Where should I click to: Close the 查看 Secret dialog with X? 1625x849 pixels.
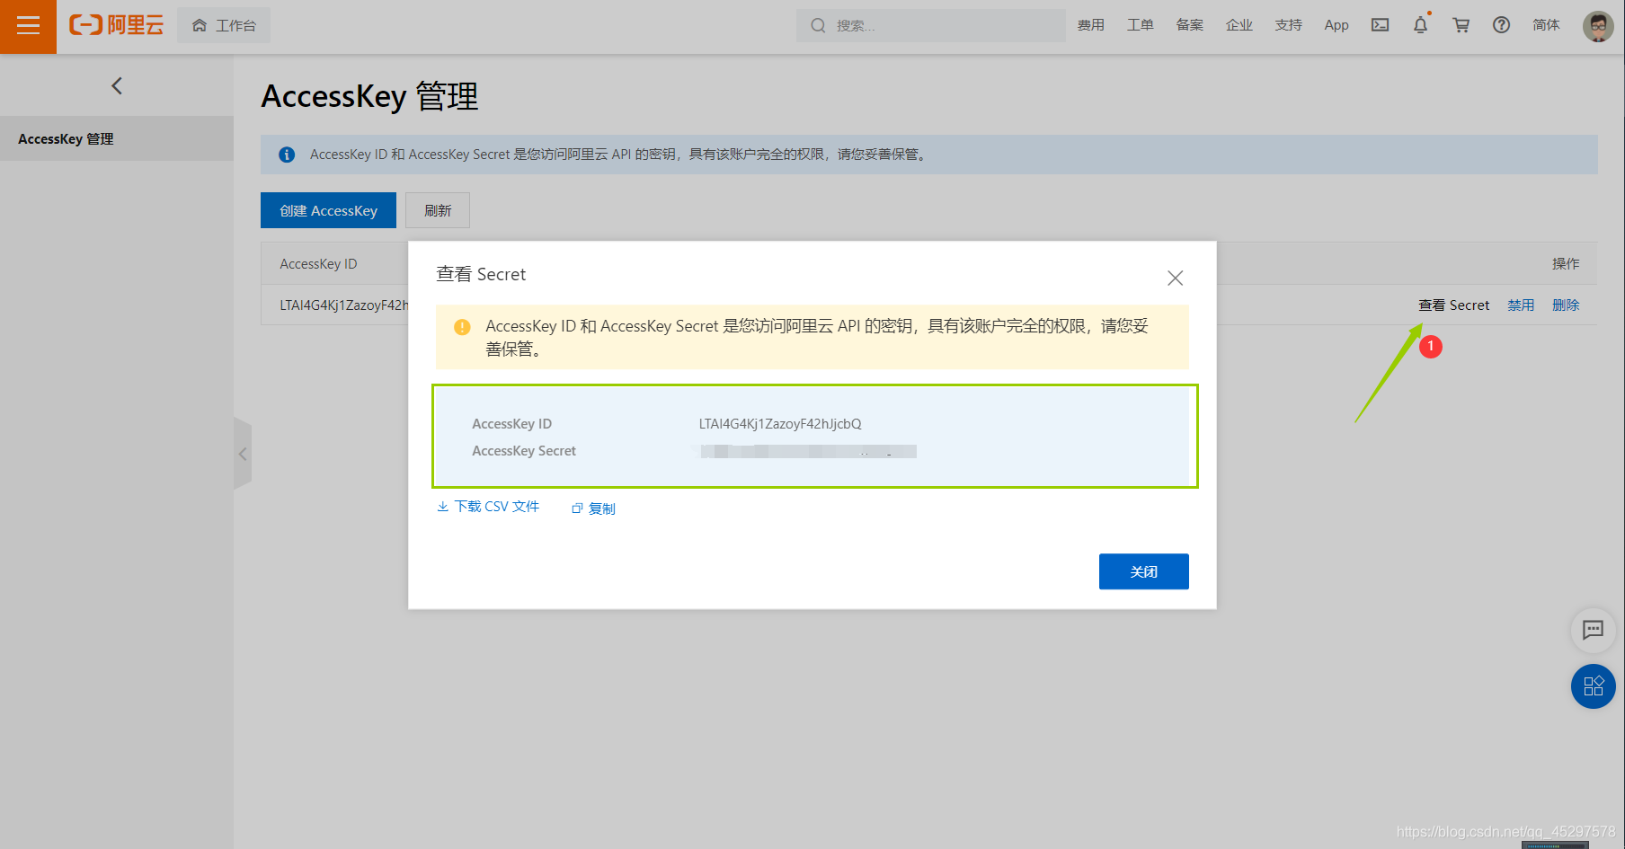1175,278
